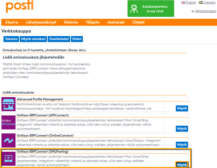217x168 pixels.
Task: Click the XMLPosting laptop icon
Action: click(8, 158)
